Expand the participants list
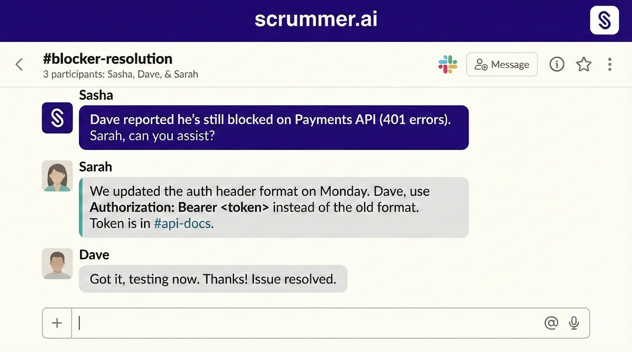The image size is (632, 352). tap(120, 74)
